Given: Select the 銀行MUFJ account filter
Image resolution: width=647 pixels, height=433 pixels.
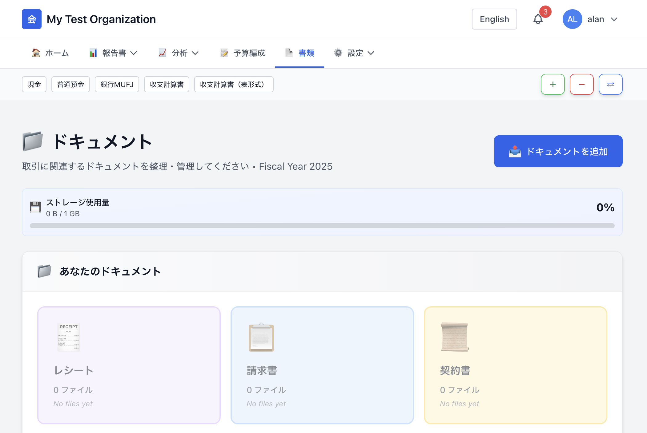Looking at the screenshot, I should click(x=117, y=84).
